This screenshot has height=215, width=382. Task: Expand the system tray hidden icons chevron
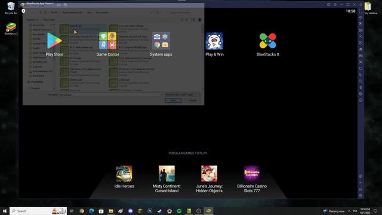[x=349, y=211]
